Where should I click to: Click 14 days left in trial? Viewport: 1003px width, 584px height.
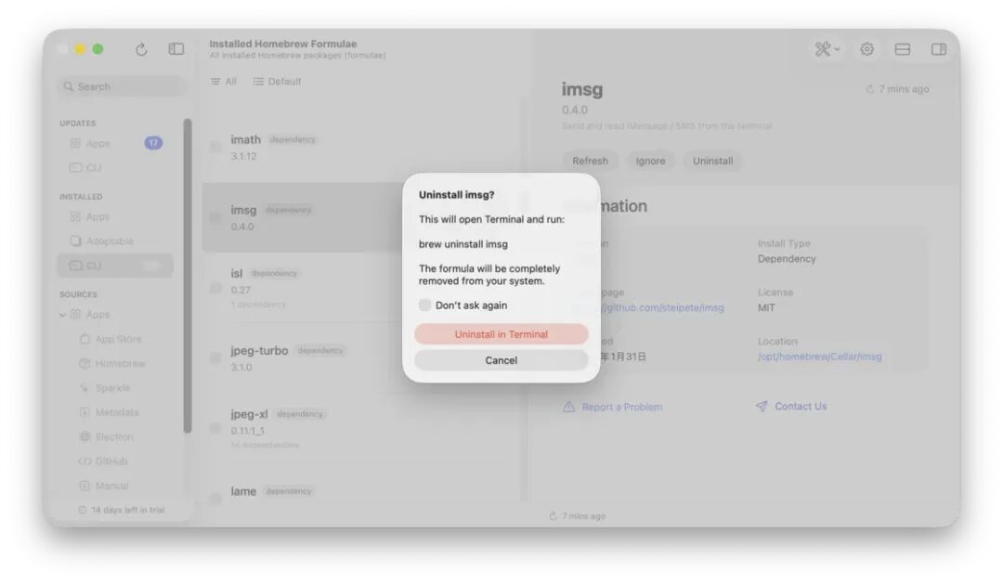(122, 510)
